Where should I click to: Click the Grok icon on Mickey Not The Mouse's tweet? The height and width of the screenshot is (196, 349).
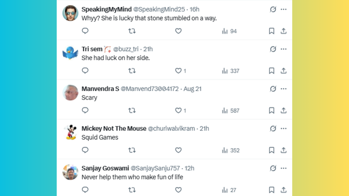tap(273, 128)
